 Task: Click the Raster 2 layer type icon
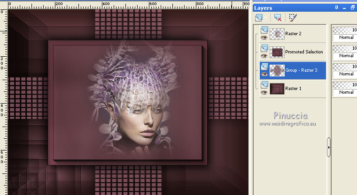click(264, 30)
